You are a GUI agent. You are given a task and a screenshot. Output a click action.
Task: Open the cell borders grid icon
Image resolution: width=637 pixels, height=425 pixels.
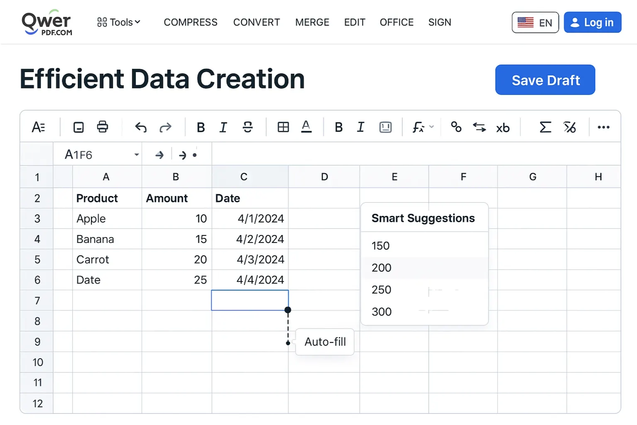tap(283, 127)
